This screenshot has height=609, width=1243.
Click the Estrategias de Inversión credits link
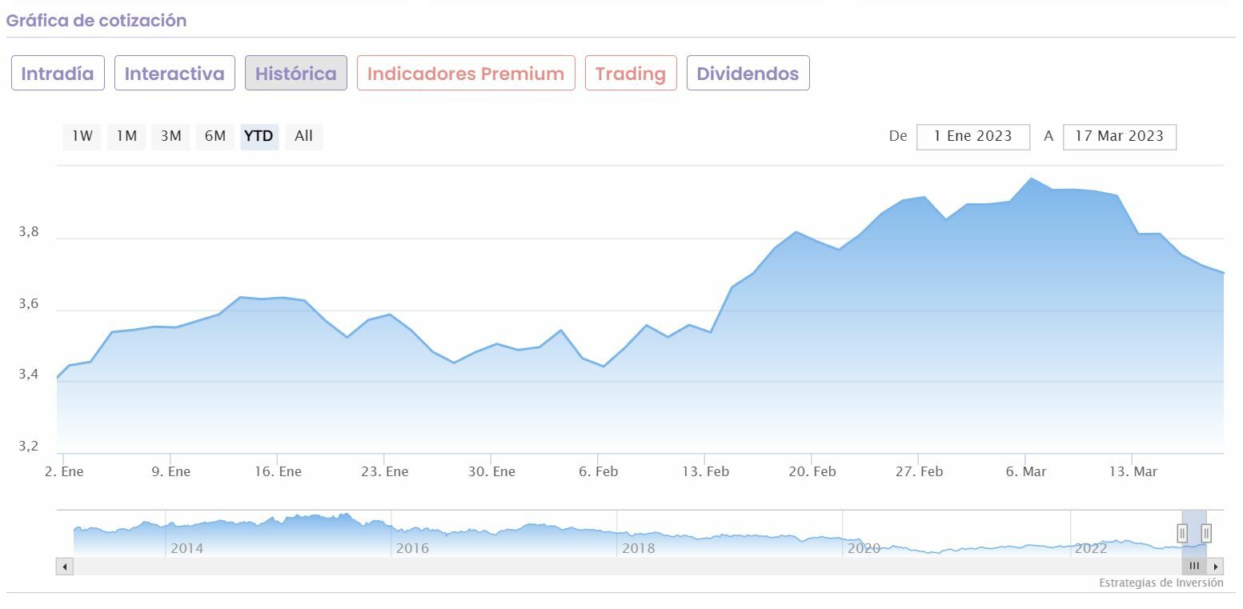(1161, 583)
